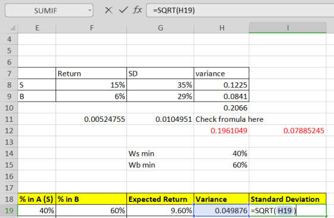Select row 17 header
The height and width of the screenshot is (218, 334).
9,188
